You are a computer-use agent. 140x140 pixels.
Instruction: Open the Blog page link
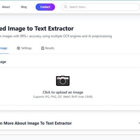pos(24,7)
